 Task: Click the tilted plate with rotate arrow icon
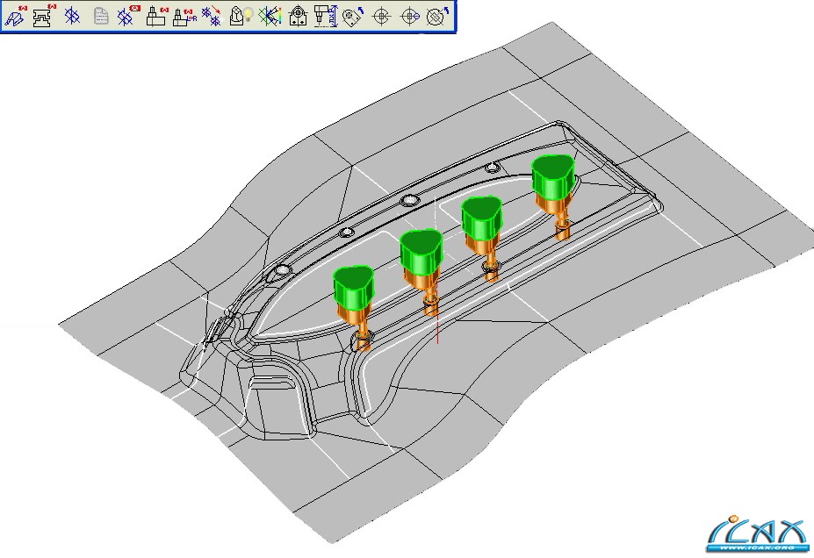pos(353,16)
